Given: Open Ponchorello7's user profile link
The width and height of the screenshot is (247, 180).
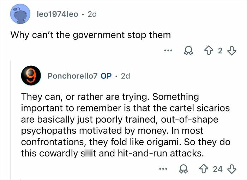Looking at the screenshot, I should [x=71, y=76].
